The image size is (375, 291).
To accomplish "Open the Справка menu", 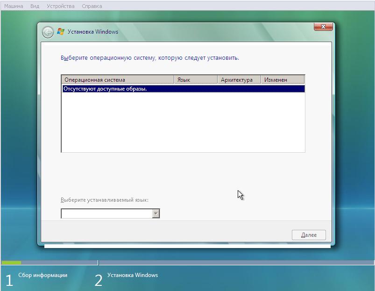I will click(92, 6).
